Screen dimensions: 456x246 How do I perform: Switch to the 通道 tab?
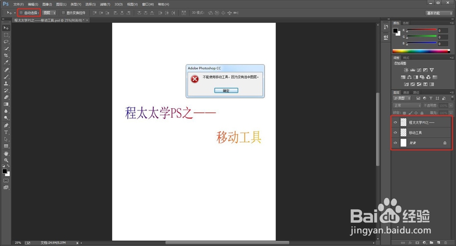(x=406, y=93)
